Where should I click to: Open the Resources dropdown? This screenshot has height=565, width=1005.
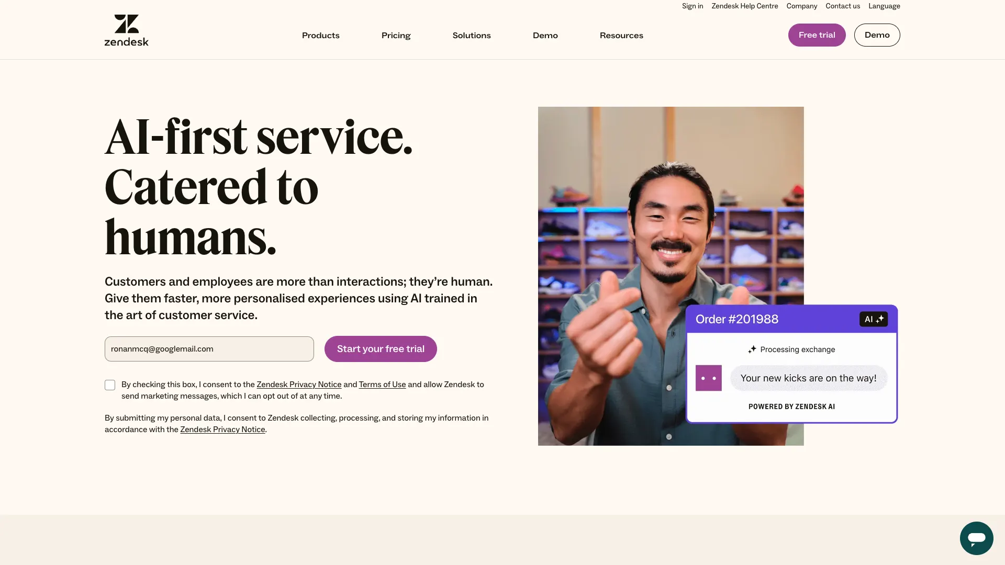pos(621,36)
